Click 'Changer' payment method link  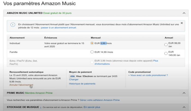click(x=74, y=79)
